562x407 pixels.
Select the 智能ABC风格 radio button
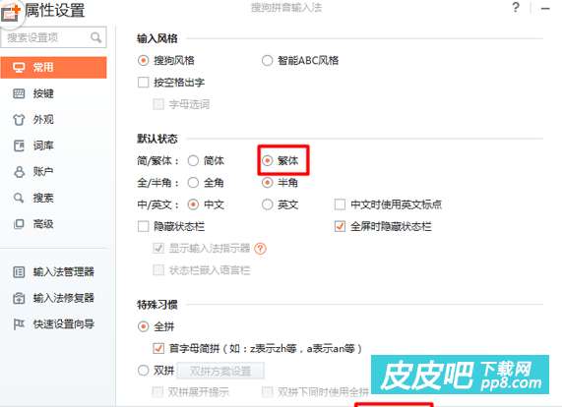(x=267, y=61)
